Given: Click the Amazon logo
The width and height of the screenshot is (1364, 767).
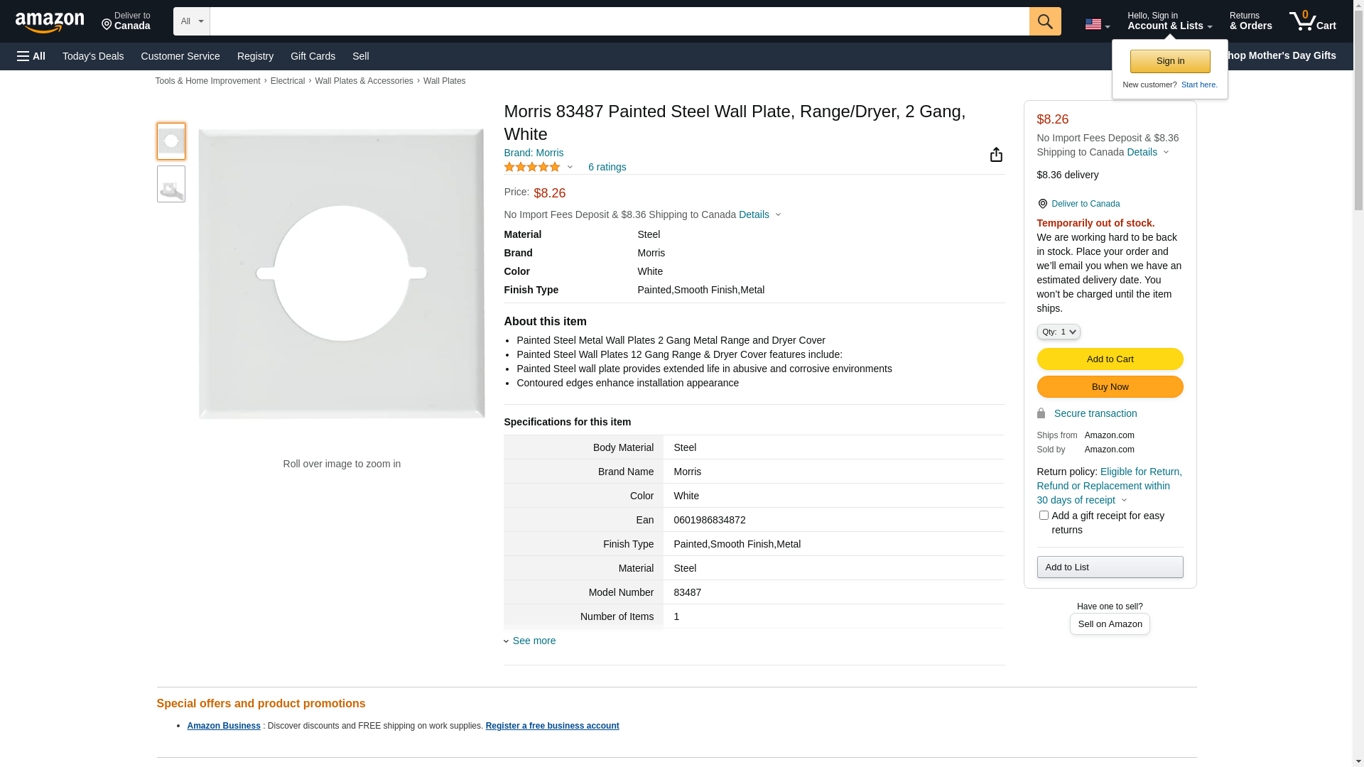Looking at the screenshot, I should (x=50, y=23).
